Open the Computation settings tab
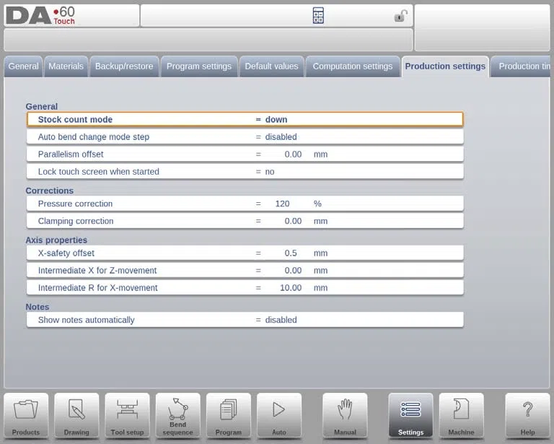Screen dimensions: 554x444 click(353, 66)
